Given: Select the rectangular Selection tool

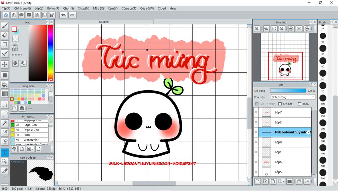Looking at the screenshot, I should click(5, 105).
